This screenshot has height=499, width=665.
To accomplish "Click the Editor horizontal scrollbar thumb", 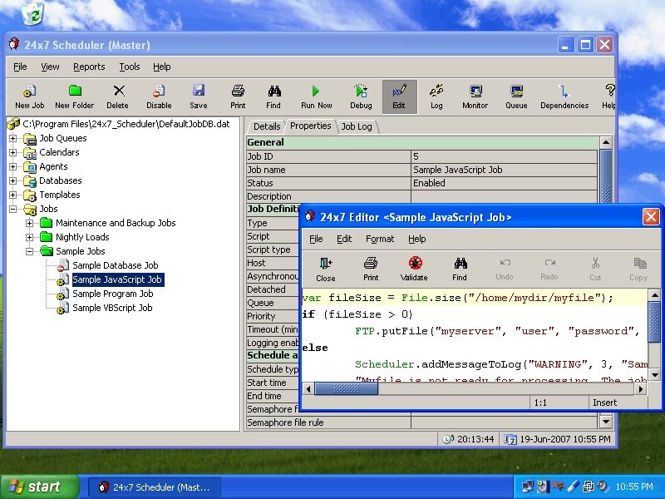I will click(346, 388).
